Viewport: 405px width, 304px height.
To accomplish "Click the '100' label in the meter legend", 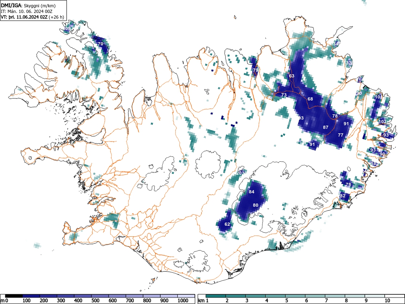I will 27,301.
